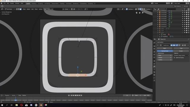Toggle snapping magnet in viewport header
This screenshot has width=190, height=107.
coord(72,9)
